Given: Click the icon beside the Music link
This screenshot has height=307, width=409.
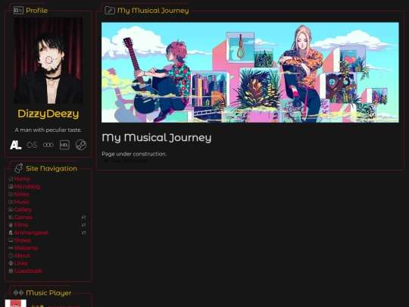Looking at the screenshot, I should (x=11, y=202).
